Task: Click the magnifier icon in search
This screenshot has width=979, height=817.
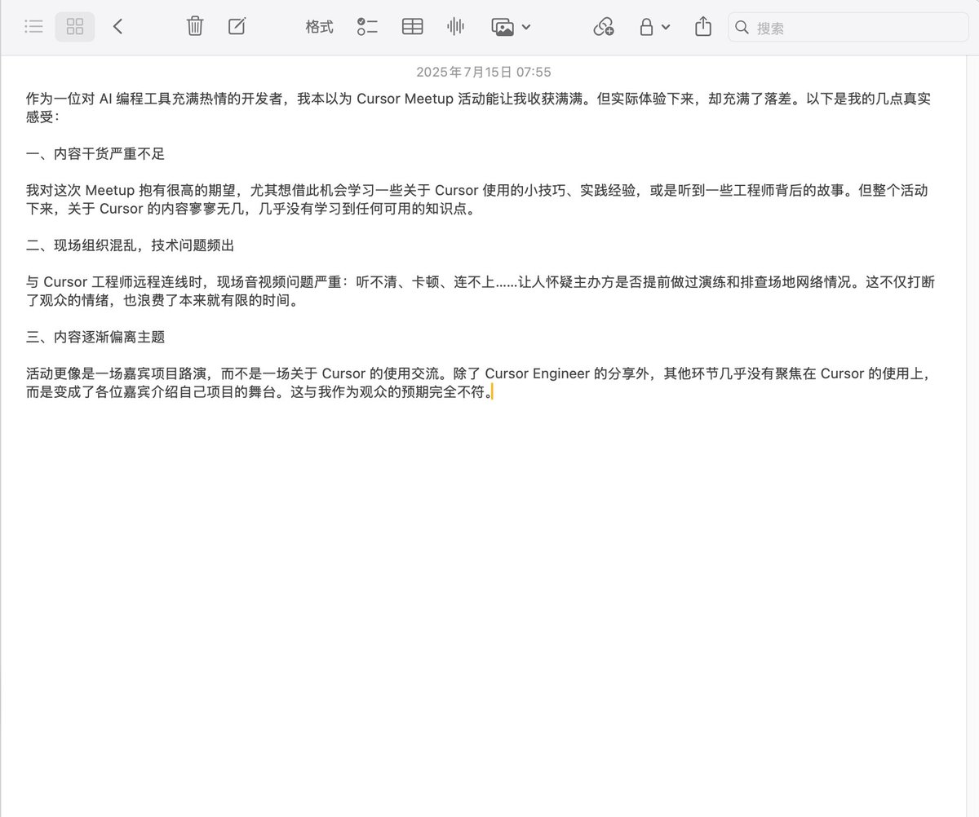Action: point(742,27)
